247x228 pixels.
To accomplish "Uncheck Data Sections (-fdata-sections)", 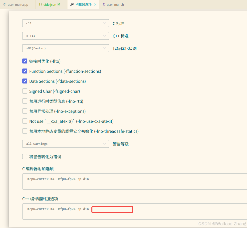I will click(25, 81).
